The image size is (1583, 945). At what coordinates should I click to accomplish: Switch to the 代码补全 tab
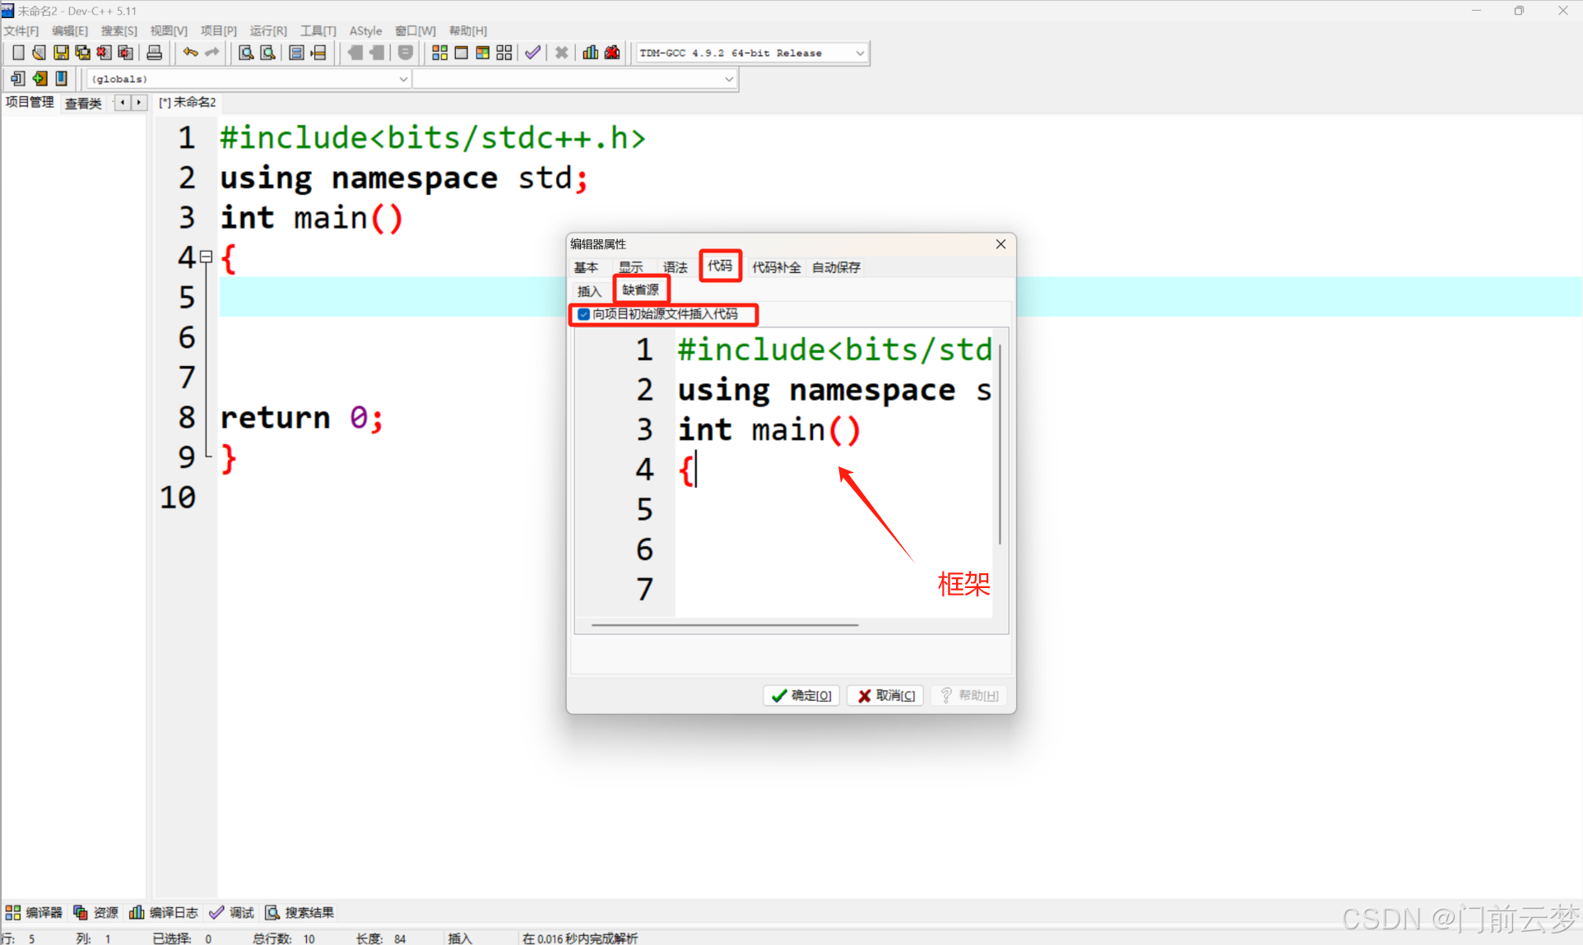click(775, 267)
